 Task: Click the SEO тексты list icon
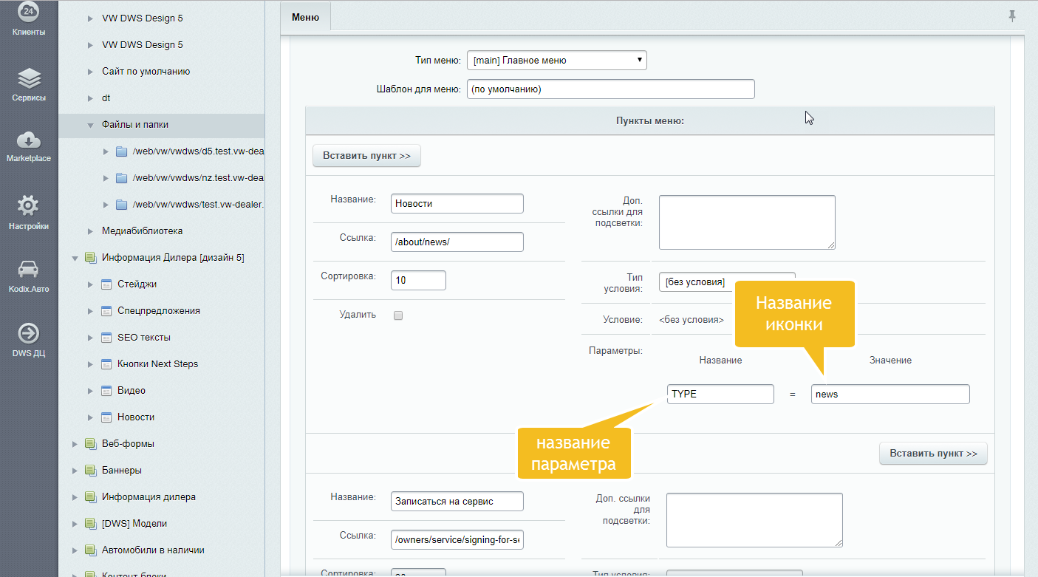pyautogui.click(x=106, y=338)
